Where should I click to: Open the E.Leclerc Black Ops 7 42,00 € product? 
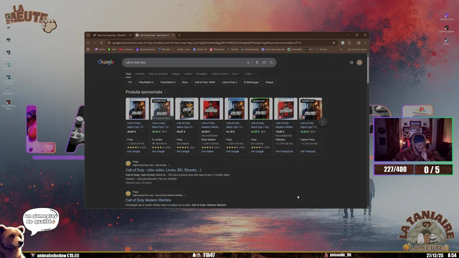pos(162,126)
